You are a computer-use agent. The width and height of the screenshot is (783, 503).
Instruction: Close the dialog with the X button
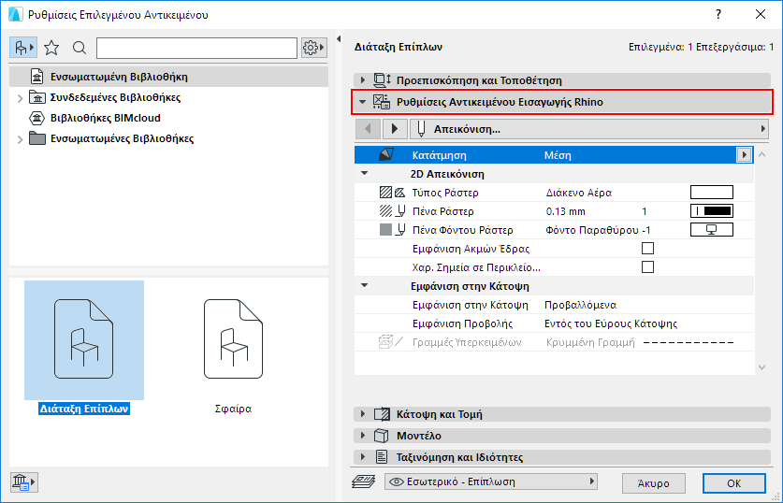pyautogui.click(x=761, y=14)
